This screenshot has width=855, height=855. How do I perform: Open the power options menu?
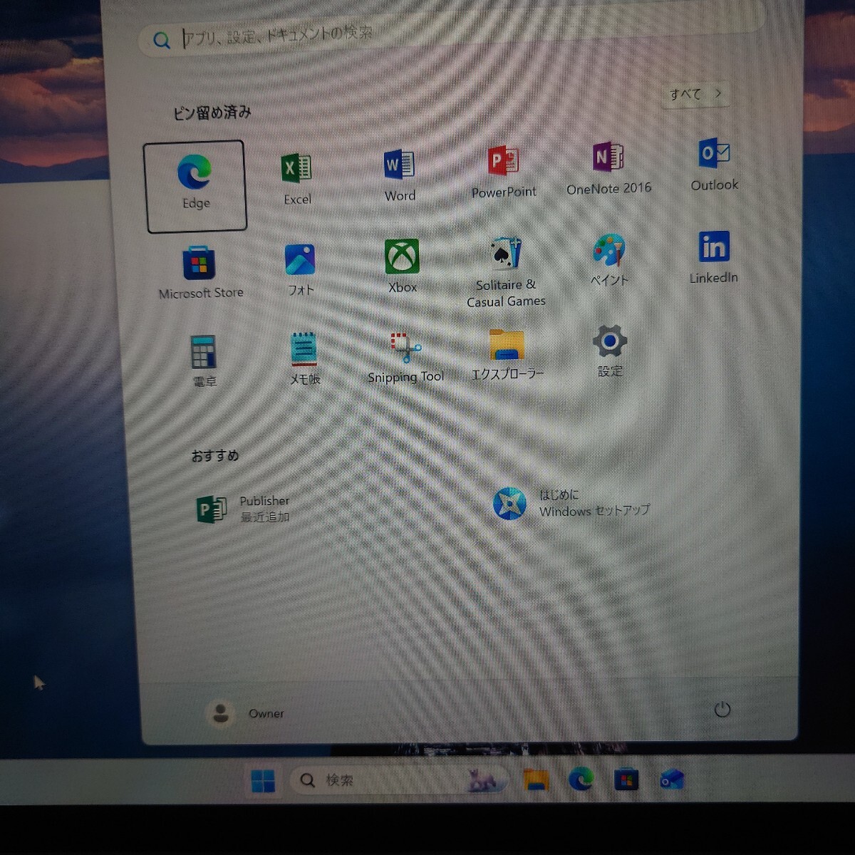tap(722, 710)
